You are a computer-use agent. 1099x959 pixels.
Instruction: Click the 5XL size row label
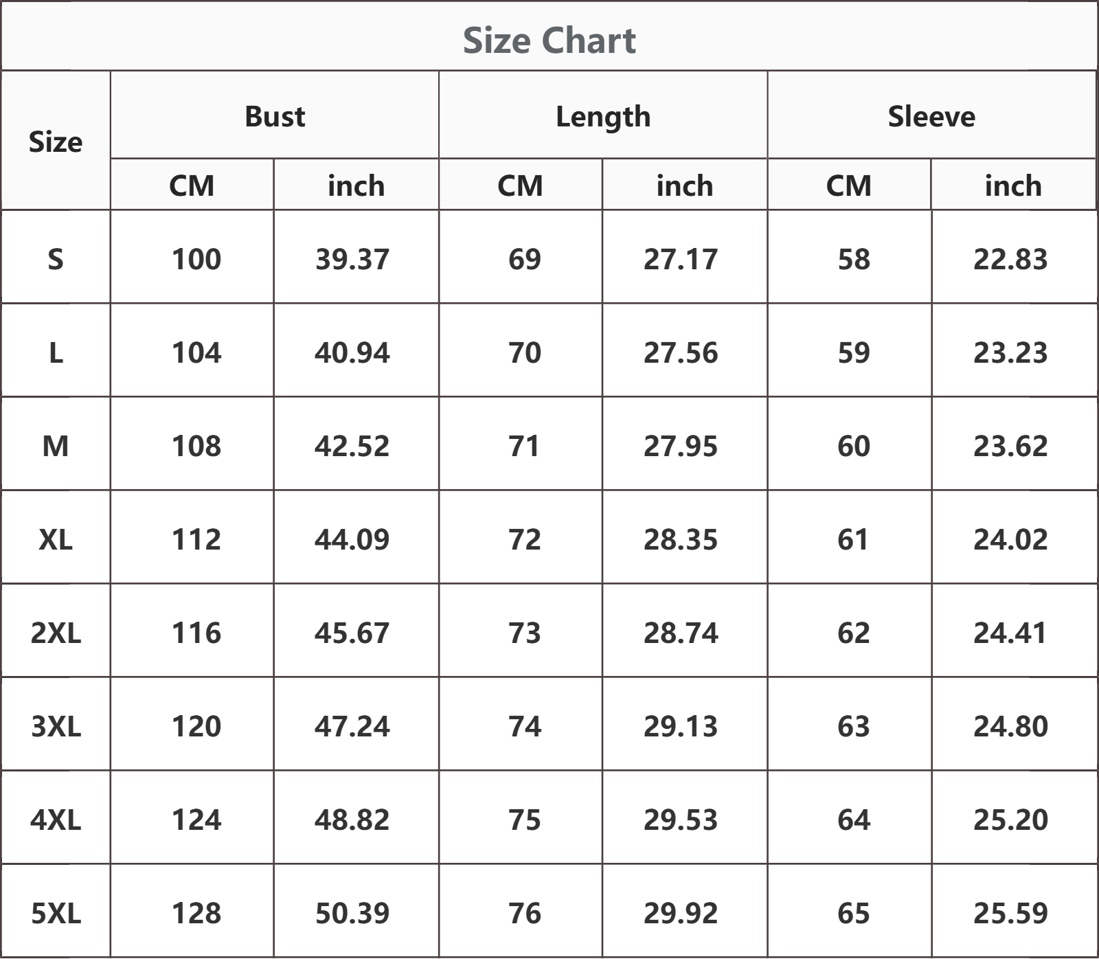click(x=56, y=913)
